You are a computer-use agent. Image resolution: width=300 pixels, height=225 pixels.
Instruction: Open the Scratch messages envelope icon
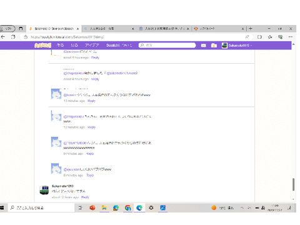(203, 46)
